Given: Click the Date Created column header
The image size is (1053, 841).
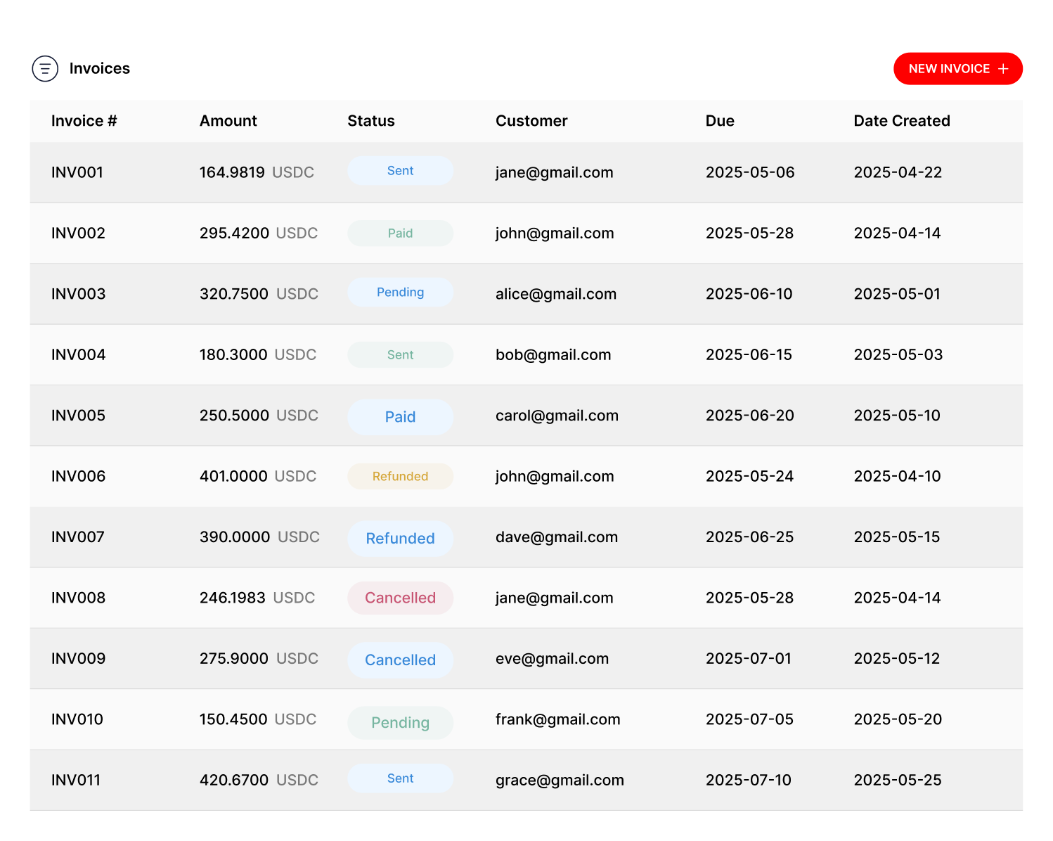Looking at the screenshot, I should pos(902,120).
